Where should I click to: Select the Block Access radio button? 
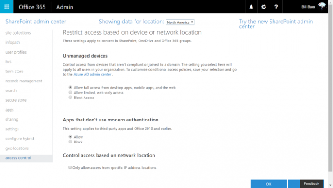pos(70,98)
